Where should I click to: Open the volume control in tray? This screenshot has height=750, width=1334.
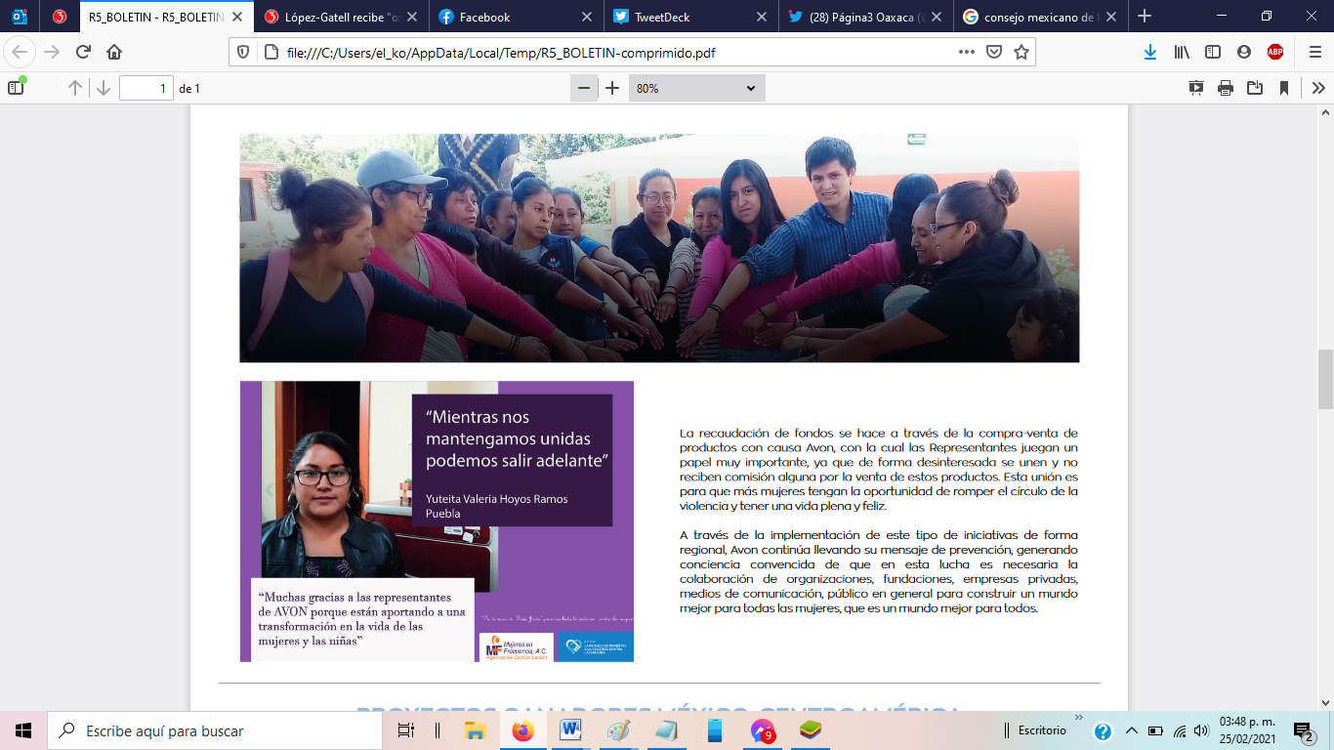click(1201, 730)
